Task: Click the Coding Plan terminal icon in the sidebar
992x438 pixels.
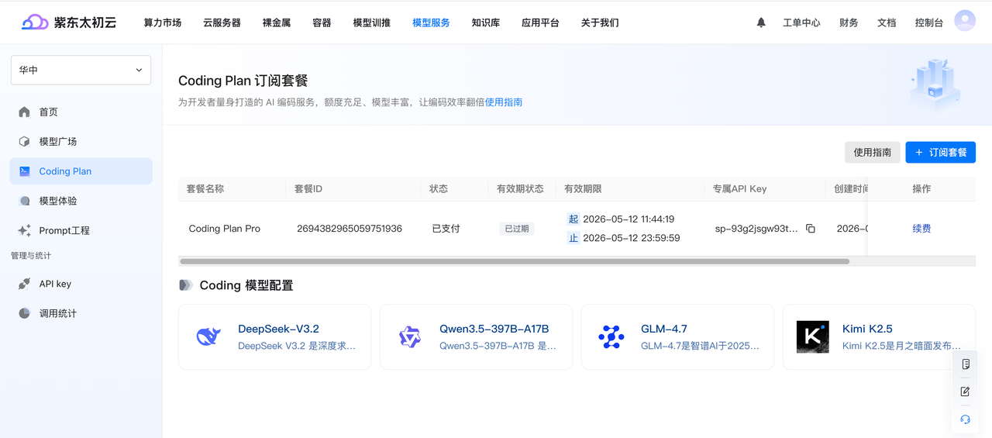Action: click(25, 171)
